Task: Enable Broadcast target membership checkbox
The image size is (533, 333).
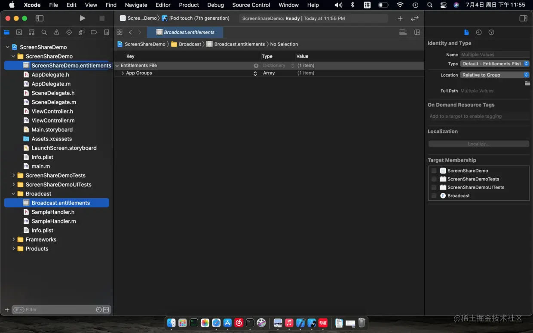Action: (434, 196)
